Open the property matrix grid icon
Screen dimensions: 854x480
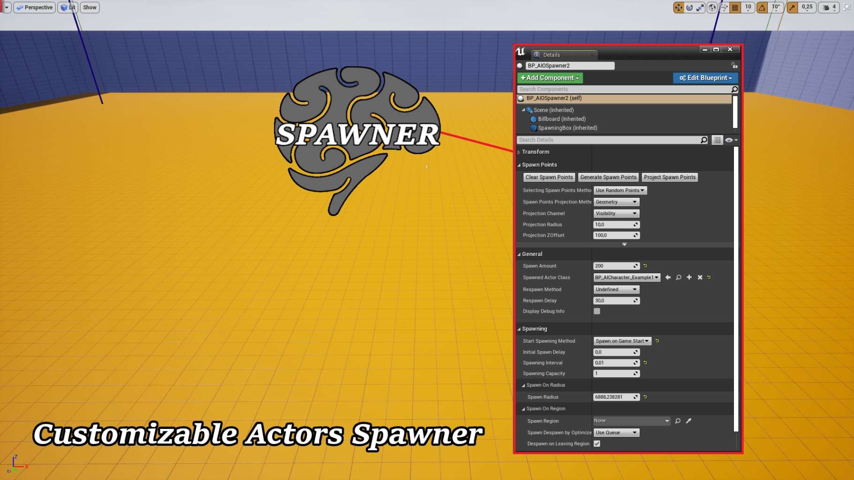coord(717,140)
